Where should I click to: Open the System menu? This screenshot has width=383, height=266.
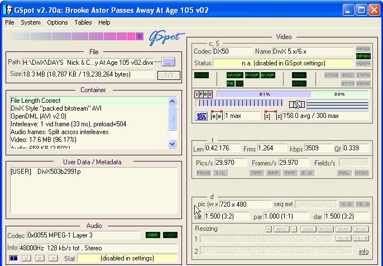(x=31, y=22)
